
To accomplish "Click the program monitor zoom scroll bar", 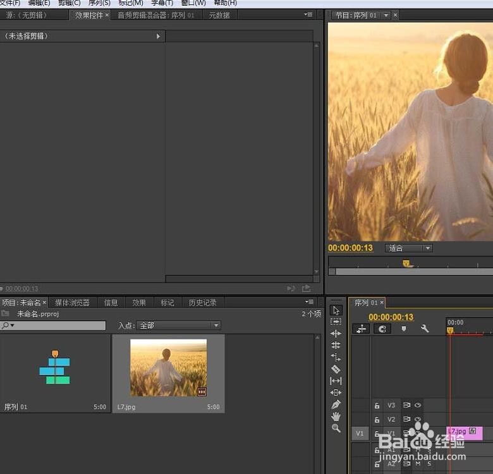I will pos(414,272).
